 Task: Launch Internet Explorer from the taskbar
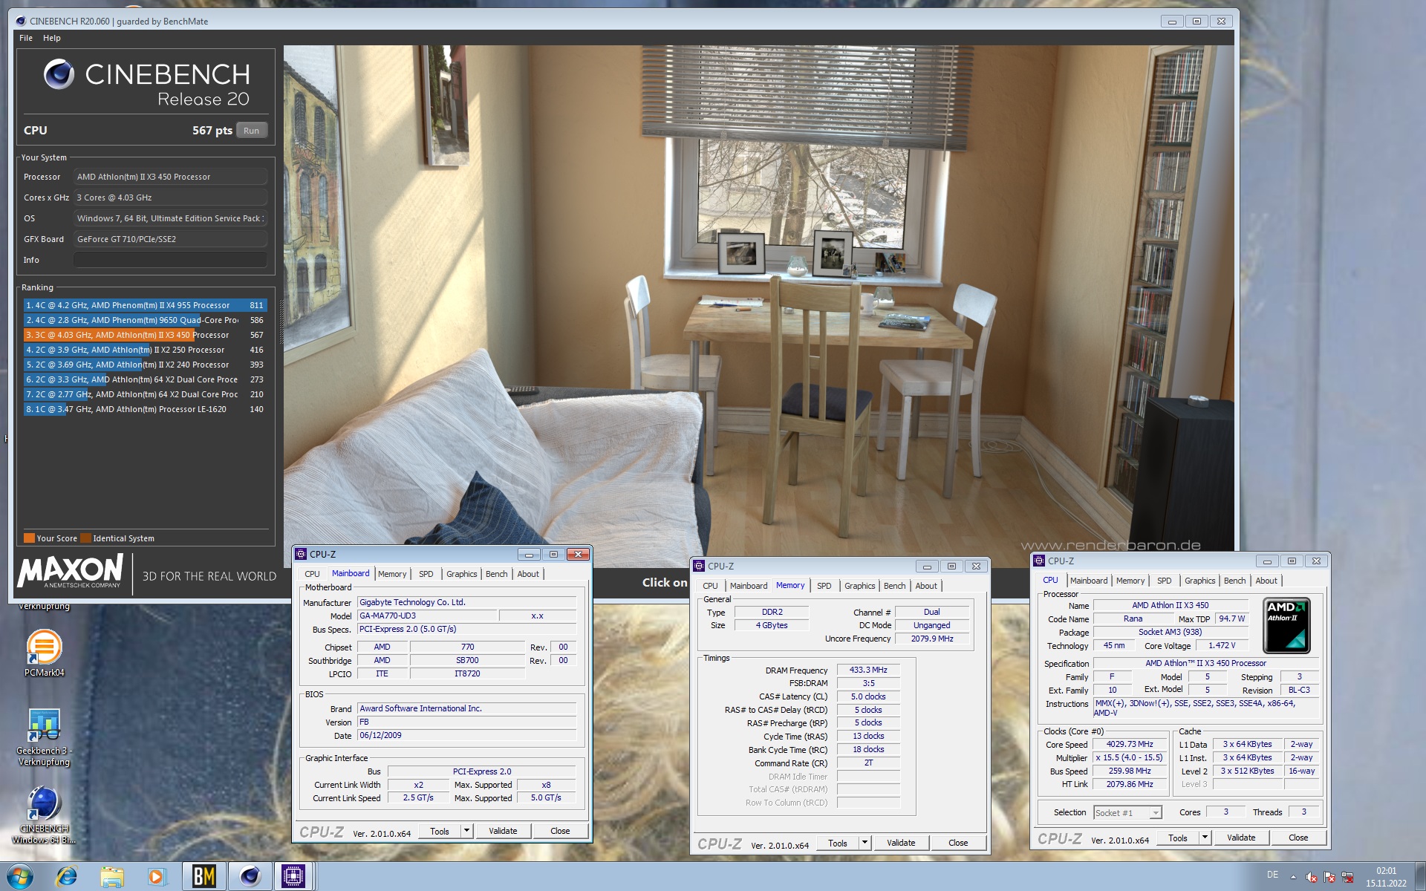pos(67,876)
